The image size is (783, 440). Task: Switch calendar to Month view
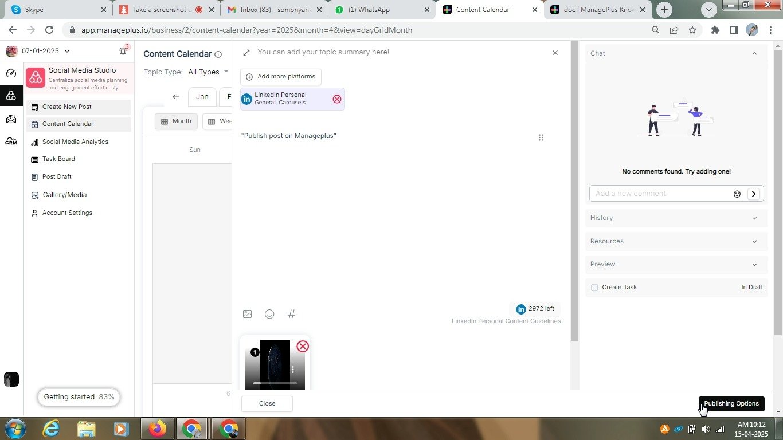pos(176,121)
